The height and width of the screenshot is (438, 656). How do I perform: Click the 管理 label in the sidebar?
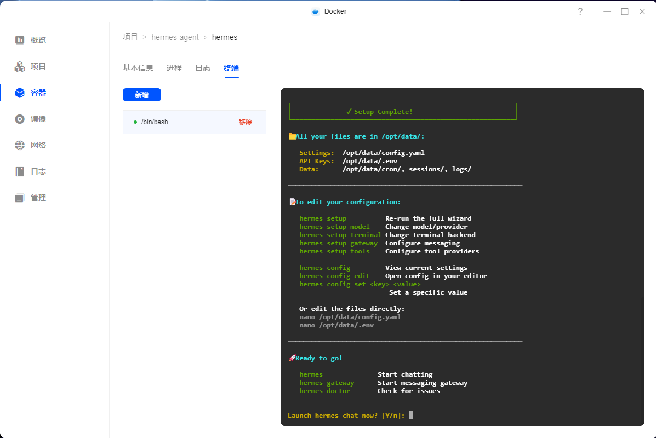click(38, 198)
